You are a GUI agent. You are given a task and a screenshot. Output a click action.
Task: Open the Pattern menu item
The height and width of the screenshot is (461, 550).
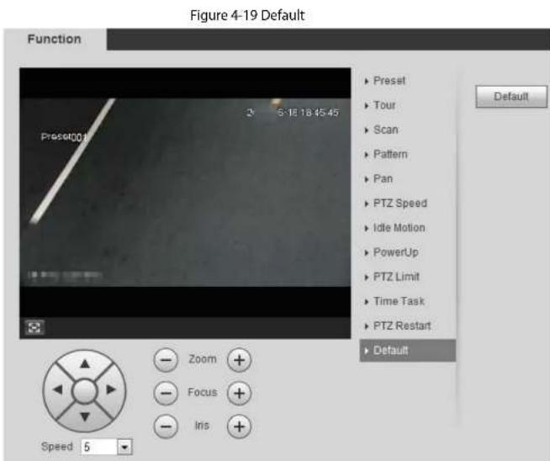390,155
